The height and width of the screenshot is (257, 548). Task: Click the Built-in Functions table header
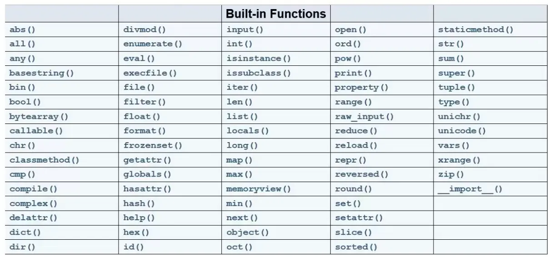pos(276,14)
